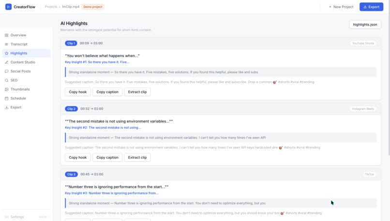
Task: Open the Overview section
Action: (26, 35)
